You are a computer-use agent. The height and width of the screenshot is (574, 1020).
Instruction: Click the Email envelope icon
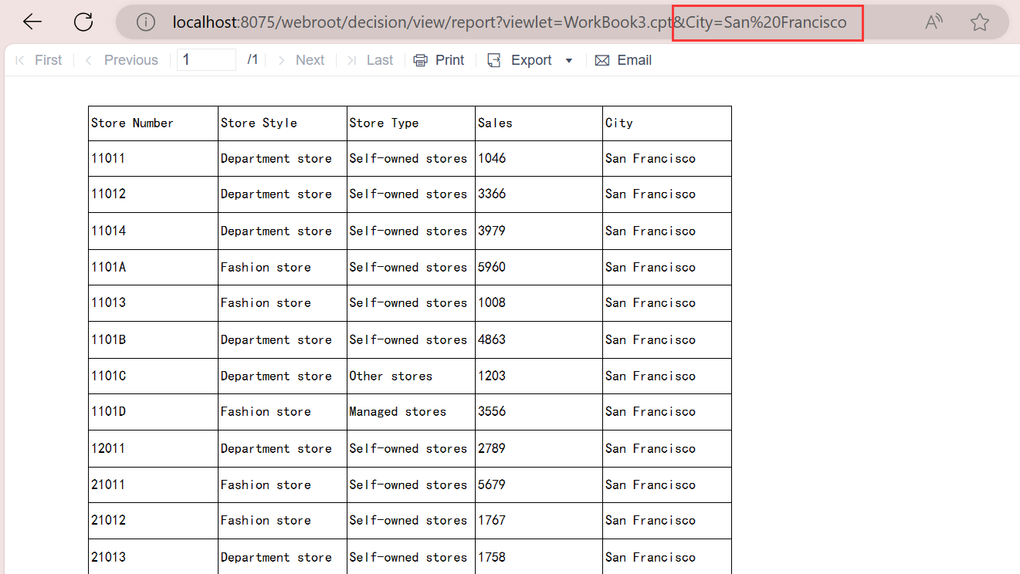(x=602, y=59)
